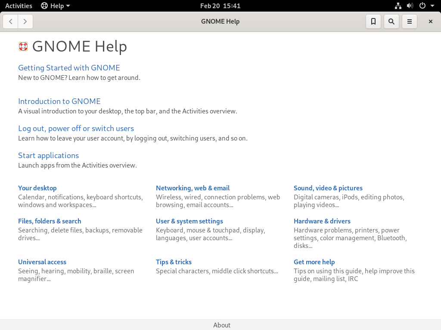Image resolution: width=441 pixels, height=330 pixels.
Task: Open the Start applications link
Action: (x=48, y=155)
